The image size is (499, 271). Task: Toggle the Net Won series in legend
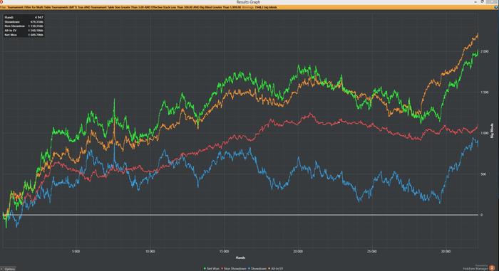(211, 269)
